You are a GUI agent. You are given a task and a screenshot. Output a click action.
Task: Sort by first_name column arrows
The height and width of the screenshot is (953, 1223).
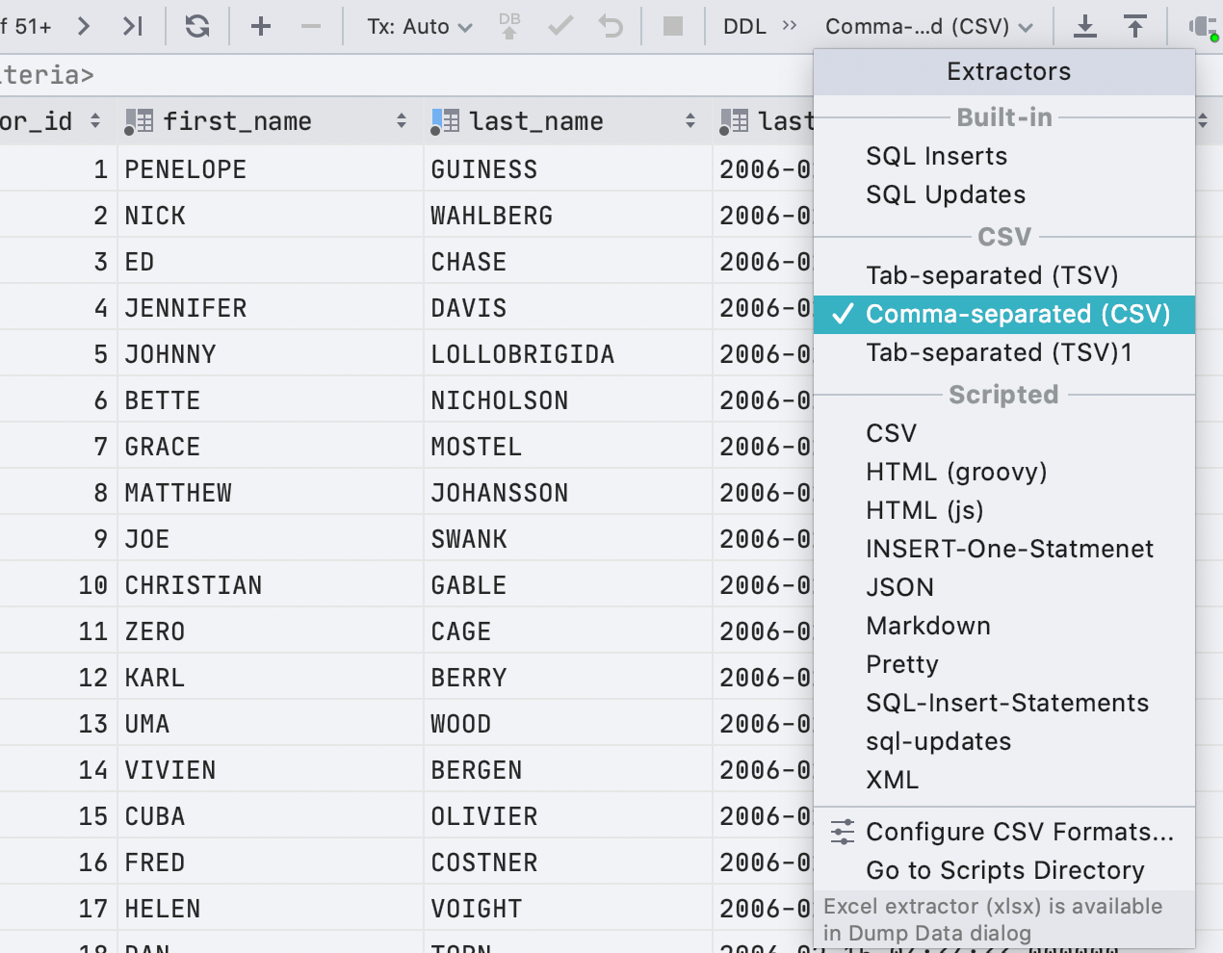402,121
